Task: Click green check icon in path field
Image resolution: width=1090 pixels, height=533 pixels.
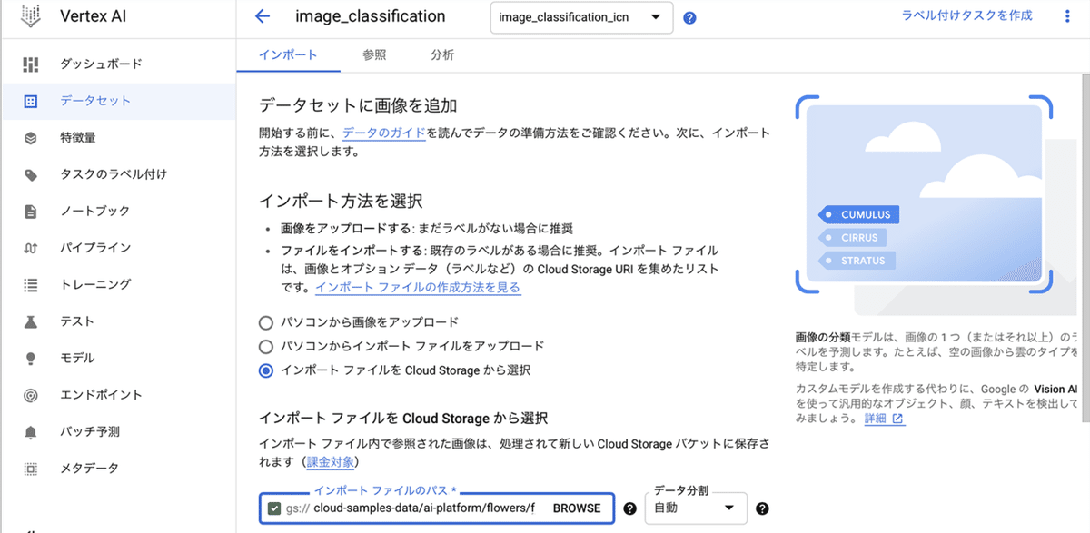Action: 274,508
